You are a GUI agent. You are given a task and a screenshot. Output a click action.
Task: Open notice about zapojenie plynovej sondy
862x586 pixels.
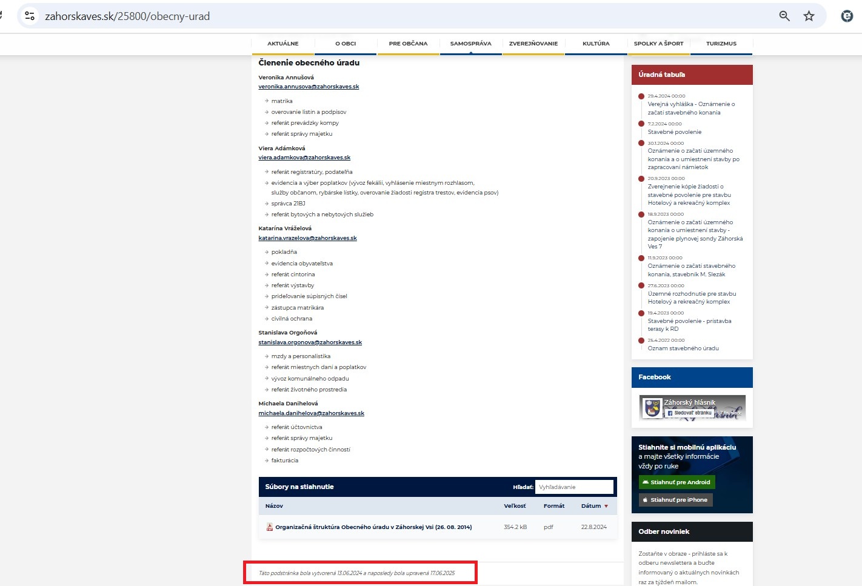(x=695, y=235)
